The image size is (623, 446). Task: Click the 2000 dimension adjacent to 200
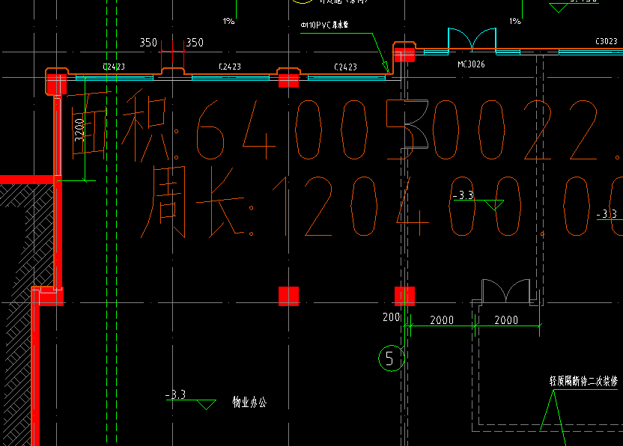coord(442,320)
